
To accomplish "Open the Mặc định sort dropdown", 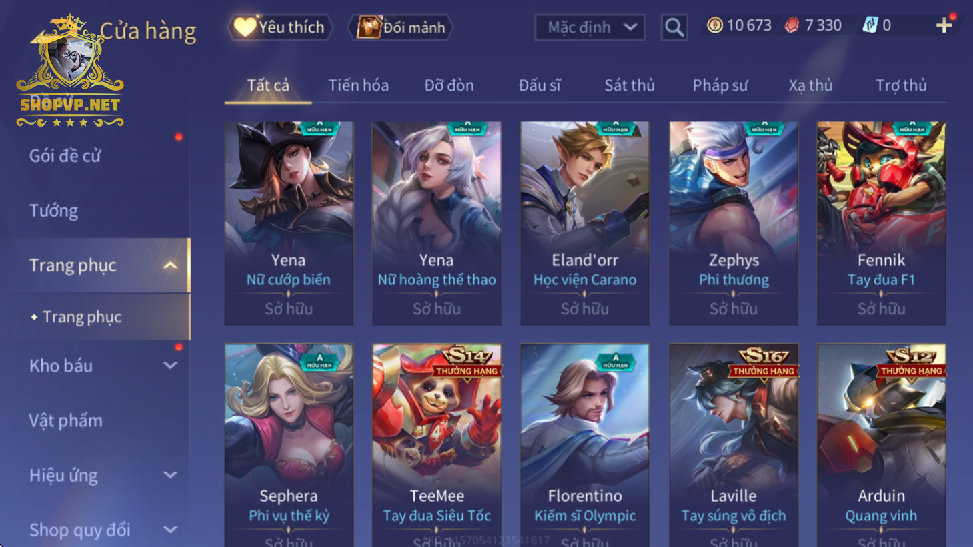I will pos(590,27).
